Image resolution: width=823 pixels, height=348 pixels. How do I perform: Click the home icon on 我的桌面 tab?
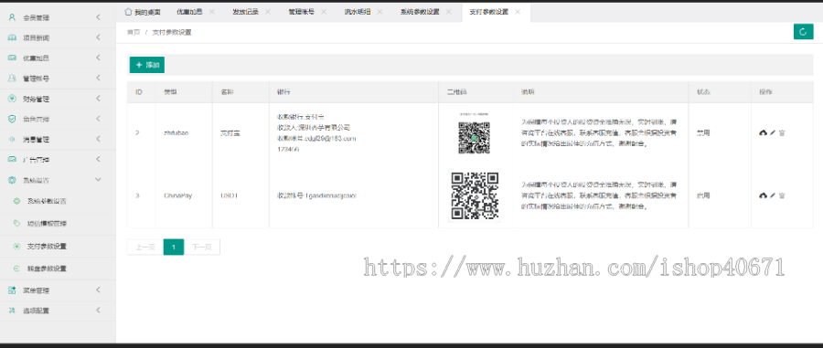click(127, 12)
